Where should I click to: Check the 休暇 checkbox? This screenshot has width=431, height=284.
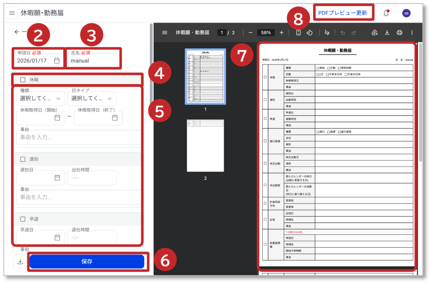[x=23, y=80]
